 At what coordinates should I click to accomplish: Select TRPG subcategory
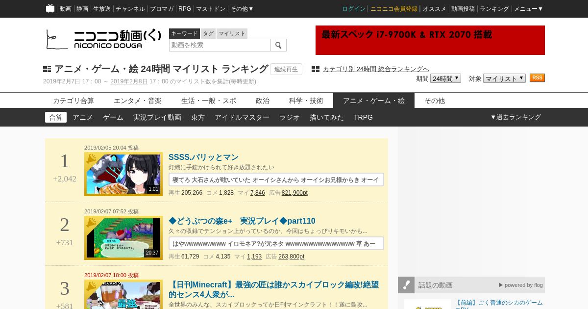(363, 117)
